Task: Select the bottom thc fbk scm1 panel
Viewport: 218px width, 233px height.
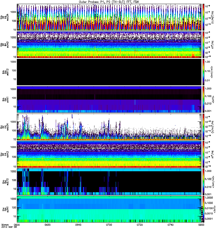Action: point(109,209)
